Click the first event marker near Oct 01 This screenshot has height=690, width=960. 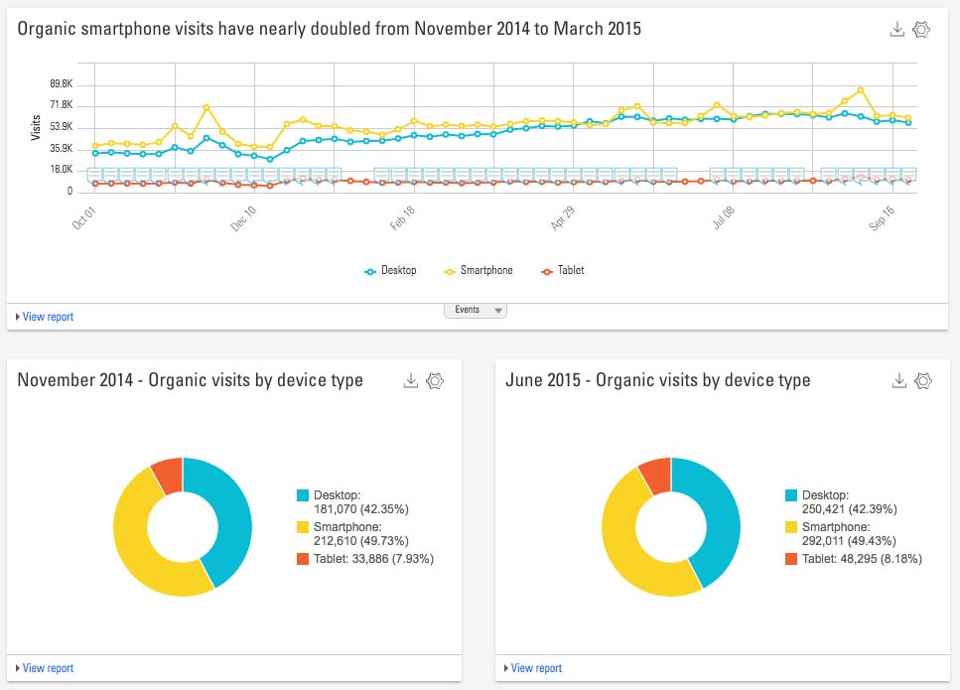(x=95, y=175)
